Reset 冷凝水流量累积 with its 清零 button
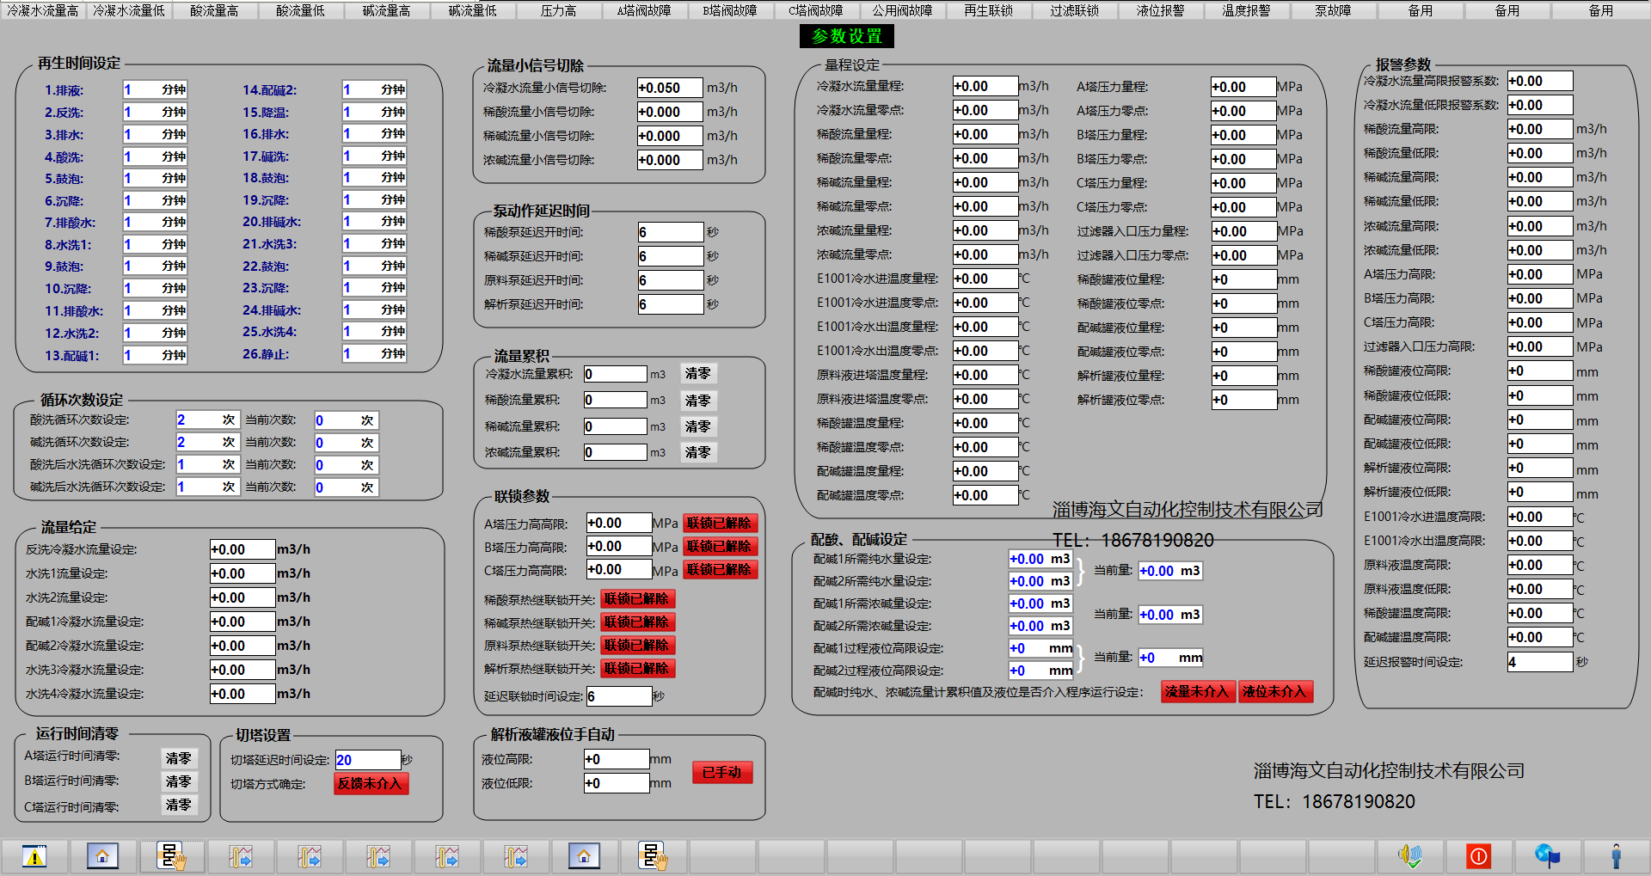This screenshot has height=876, width=1651. pyautogui.click(x=698, y=374)
